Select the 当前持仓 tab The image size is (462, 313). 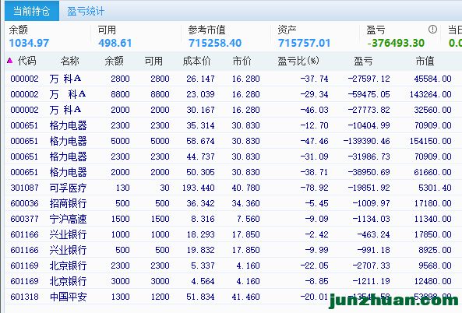tap(31, 11)
